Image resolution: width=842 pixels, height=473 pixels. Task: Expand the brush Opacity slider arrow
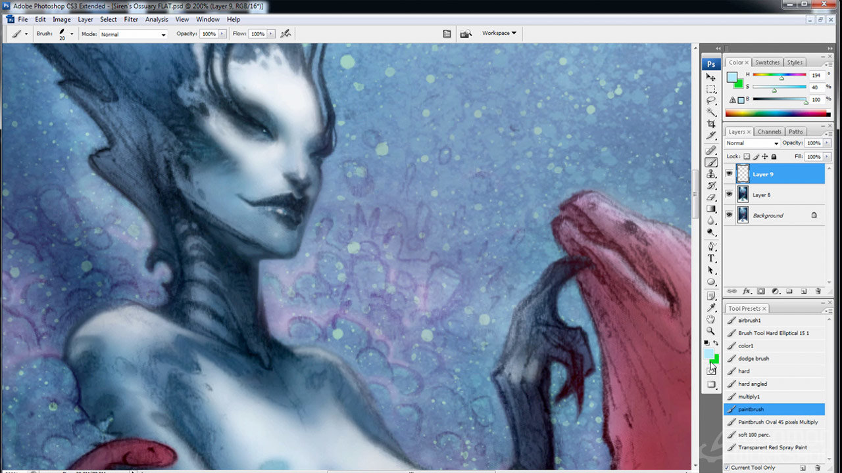222,34
